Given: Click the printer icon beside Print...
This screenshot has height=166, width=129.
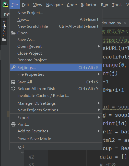Looking at the screenshot, I should click(x=13, y=124).
